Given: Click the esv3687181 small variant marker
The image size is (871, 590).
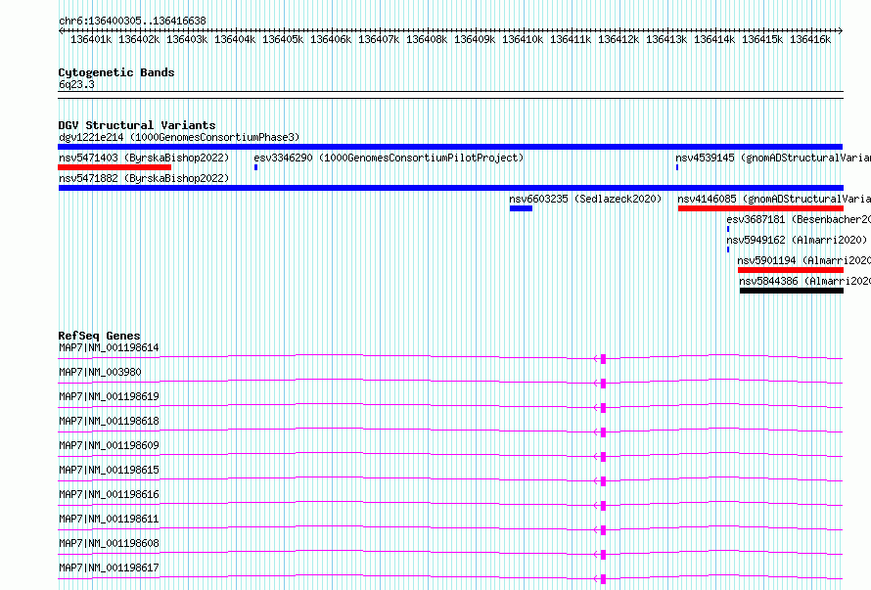Looking at the screenshot, I should (728, 229).
